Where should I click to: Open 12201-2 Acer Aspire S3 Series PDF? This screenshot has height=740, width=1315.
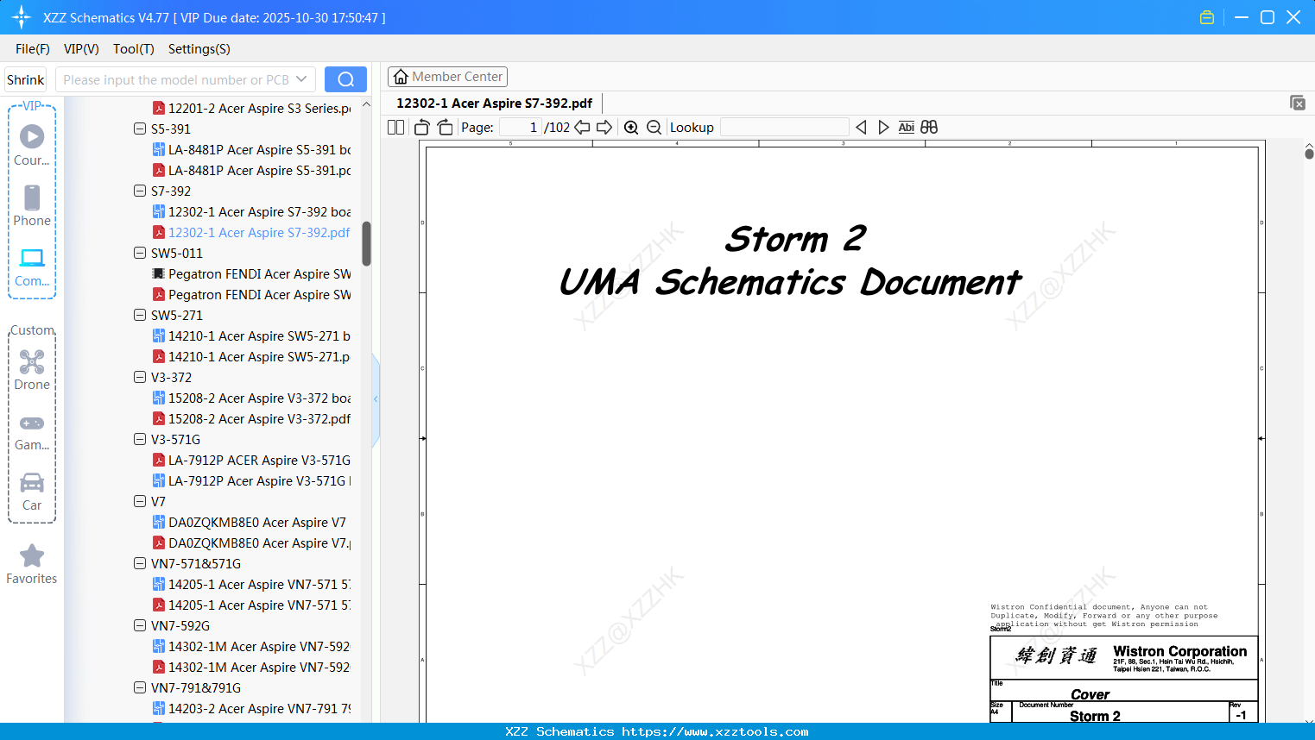(x=252, y=108)
